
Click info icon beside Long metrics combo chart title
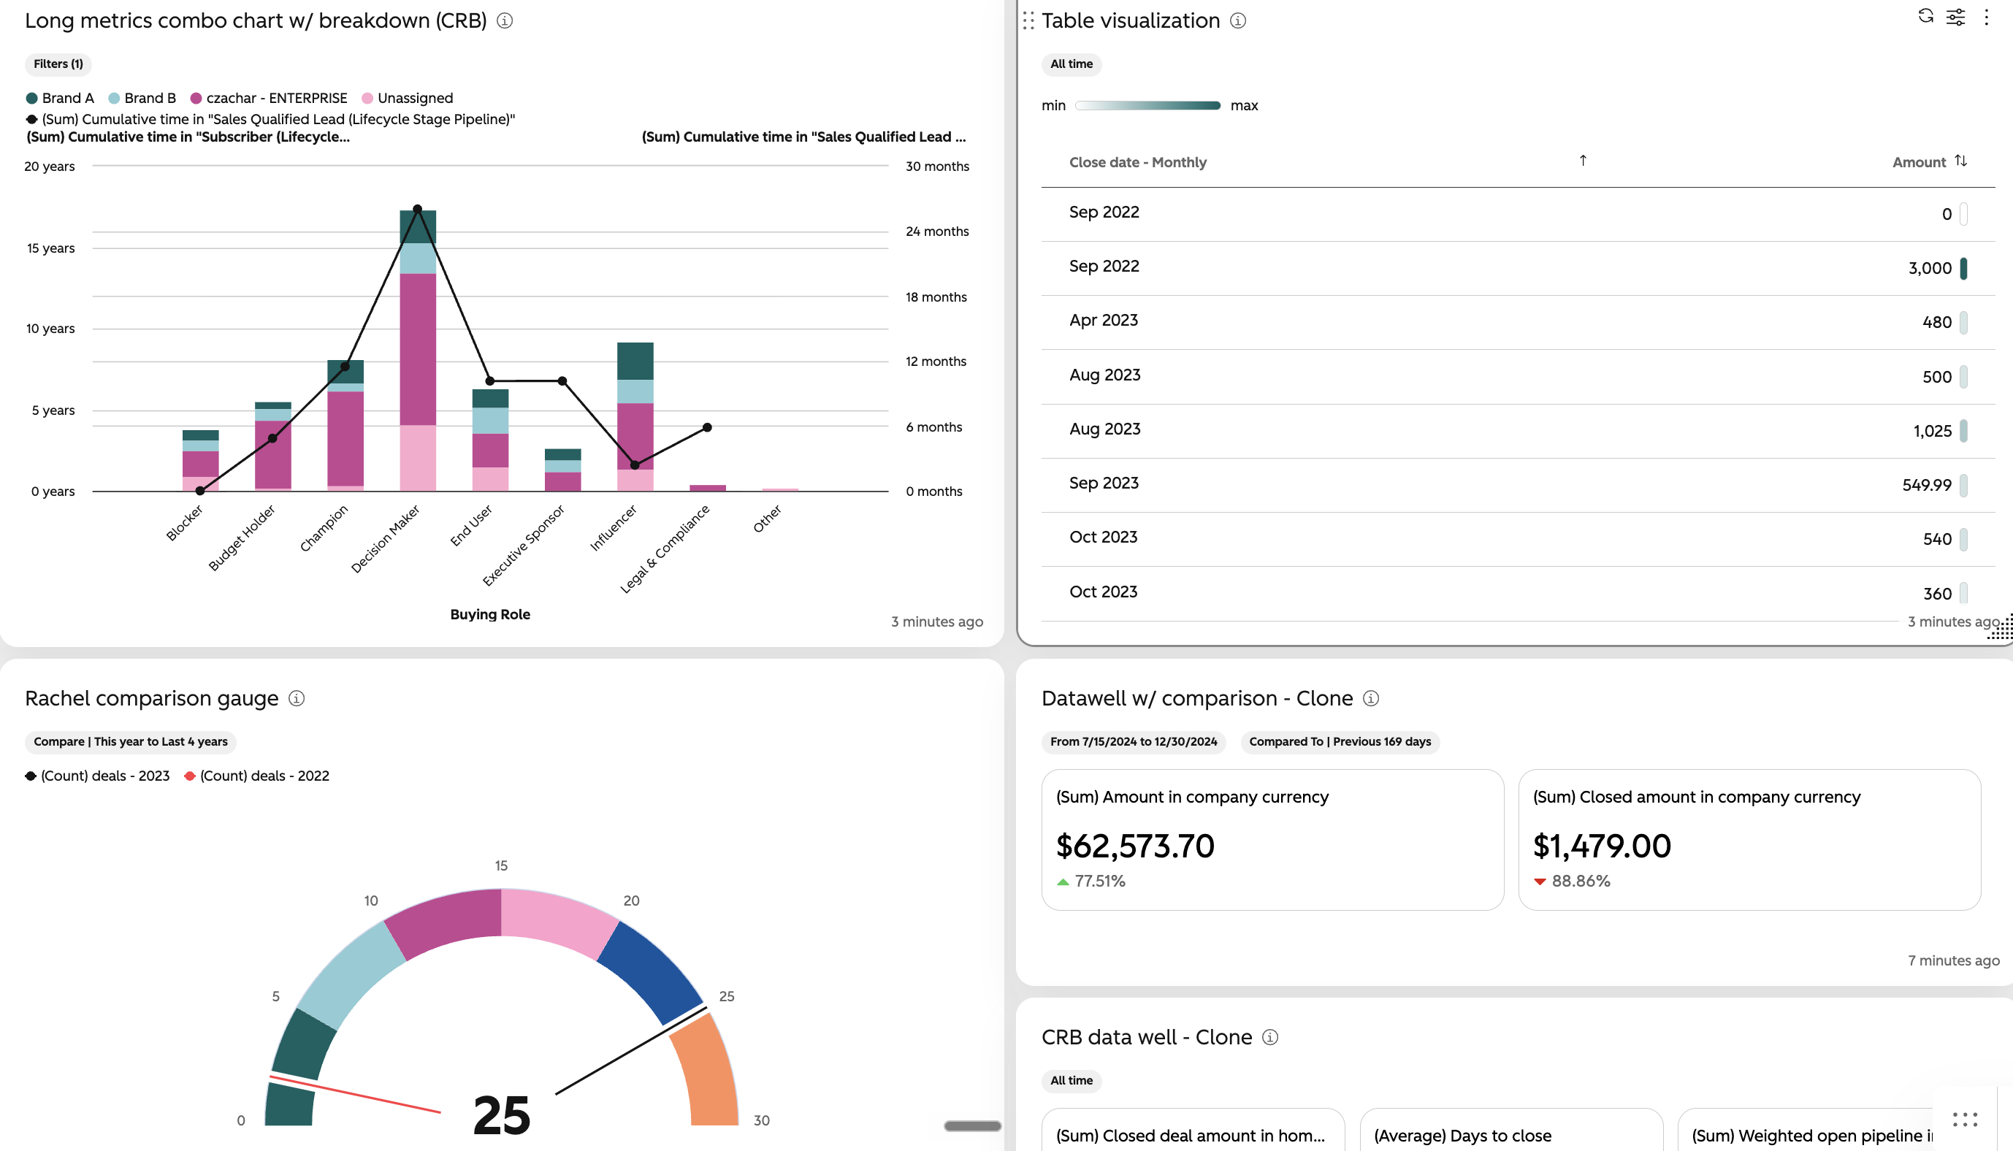point(504,20)
